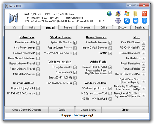154x124 pixels.
Task: Run Re-register all DLL files arrow
Action: 143,95
